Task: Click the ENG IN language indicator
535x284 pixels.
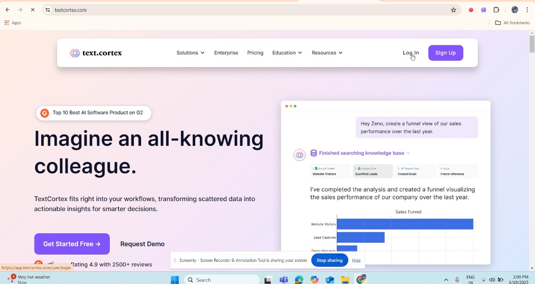Action: pos(471,279)
